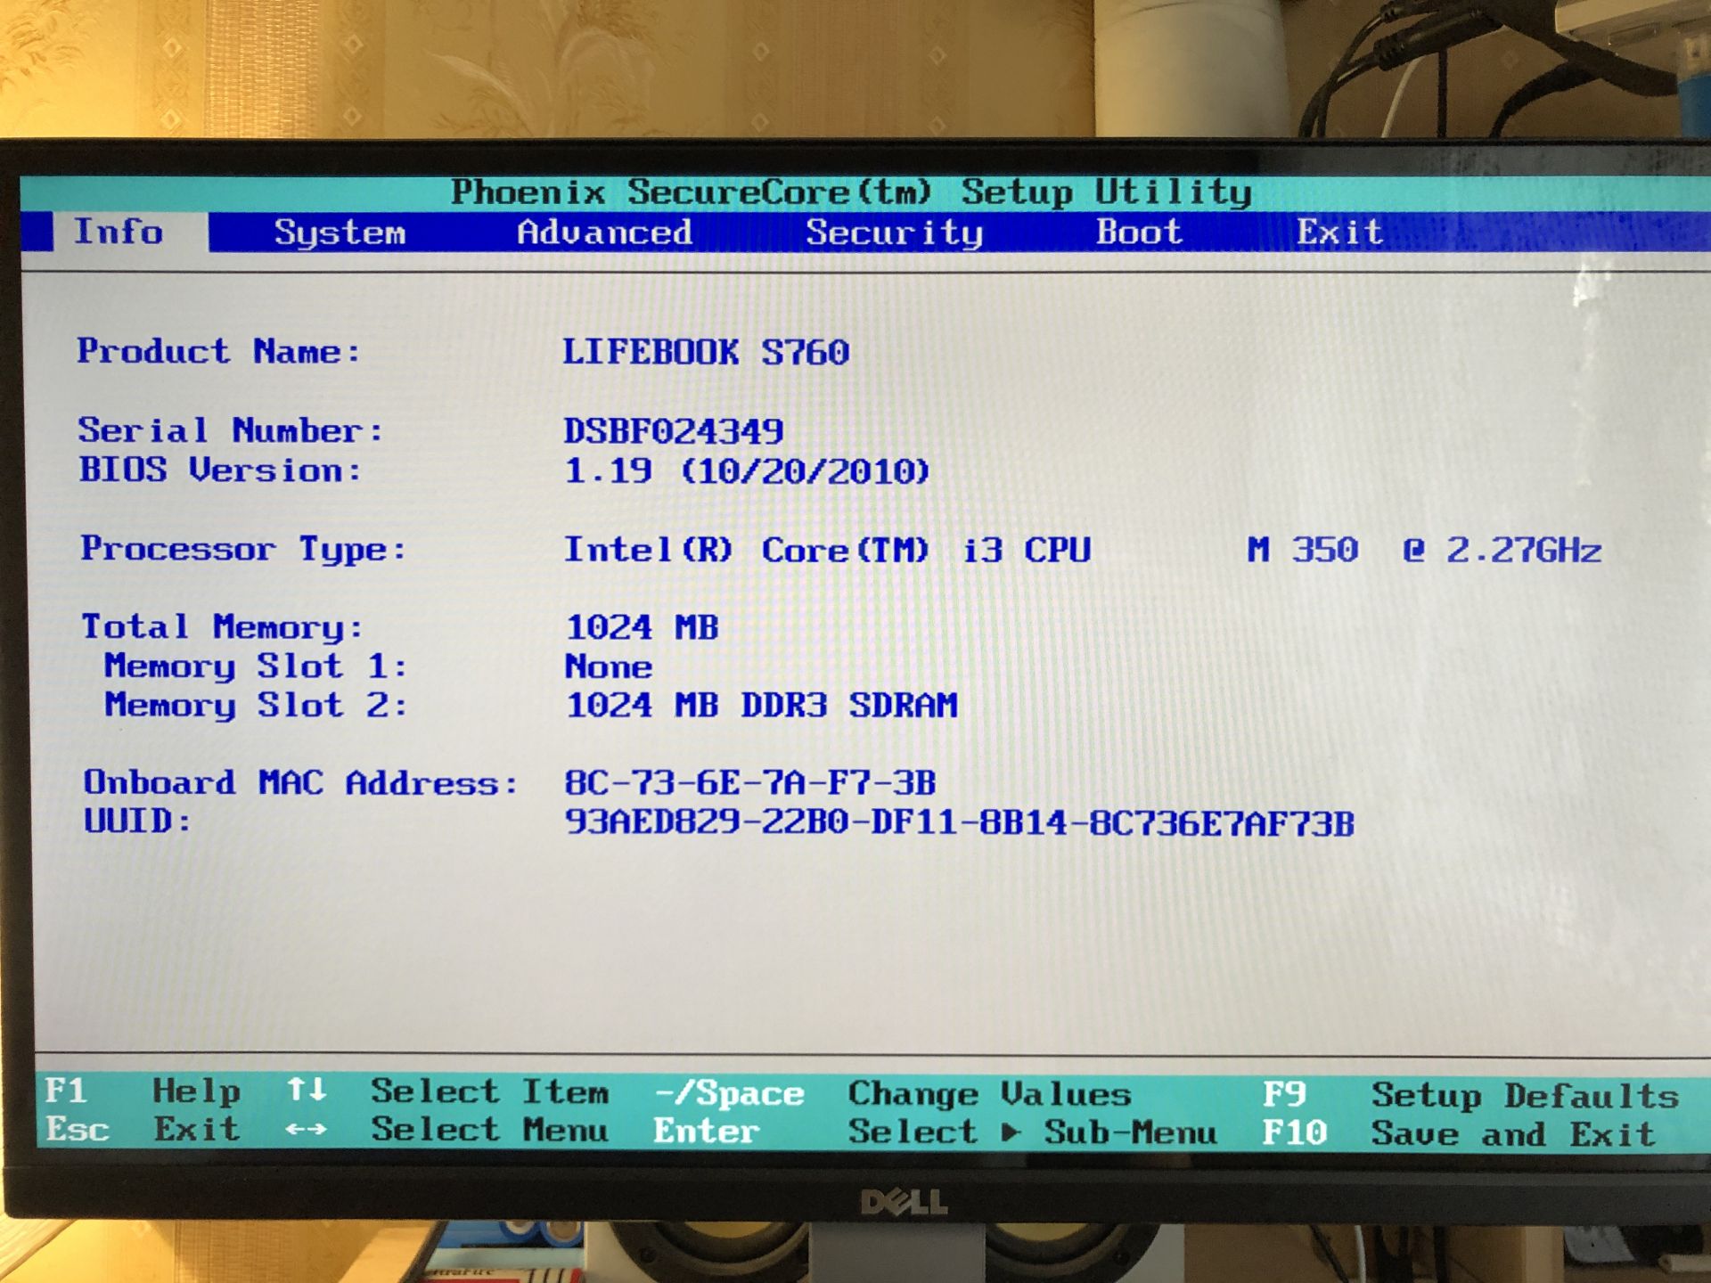Click the UUID value string
This screenshot has width=1711, height=1283.
pyautogui.click(x=960, y=822)
